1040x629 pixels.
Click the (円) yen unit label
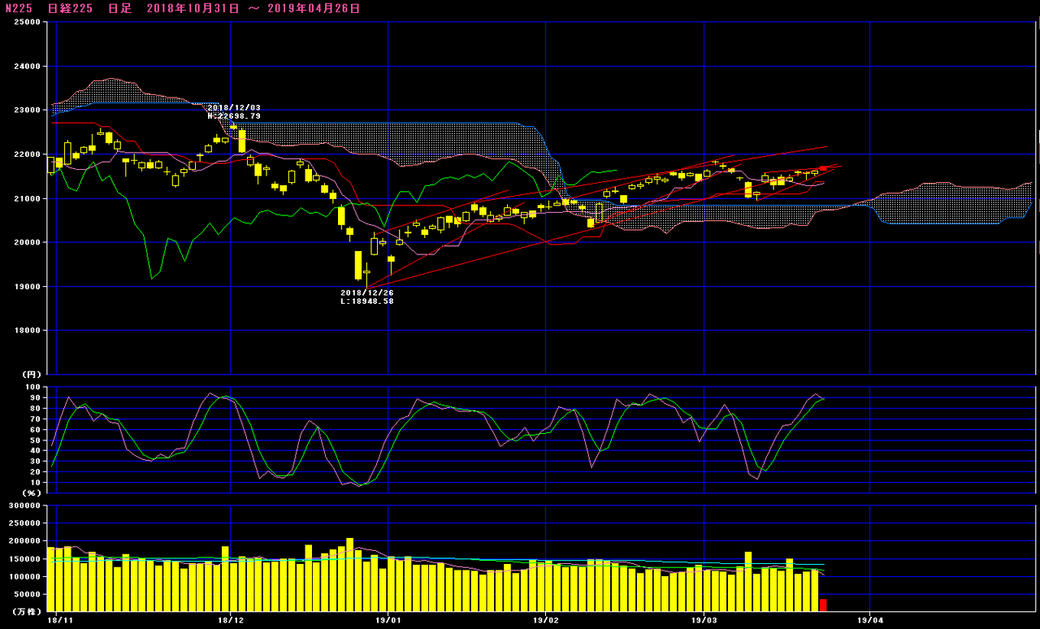(x=30, y=375)
